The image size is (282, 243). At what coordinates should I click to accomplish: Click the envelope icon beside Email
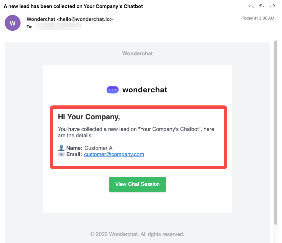[x=61, y=154]
